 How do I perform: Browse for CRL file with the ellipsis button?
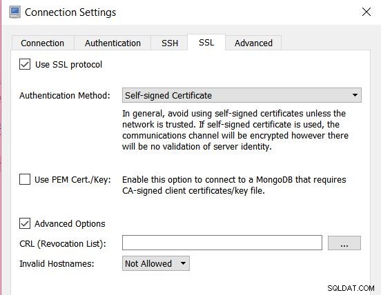pos(344,243)
